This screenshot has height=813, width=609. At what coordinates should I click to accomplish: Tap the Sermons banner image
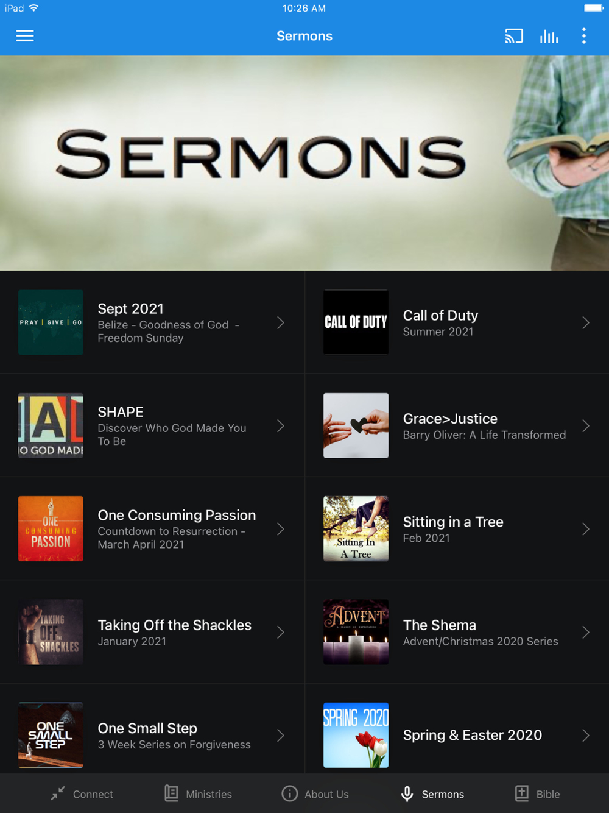coord(304,163)
